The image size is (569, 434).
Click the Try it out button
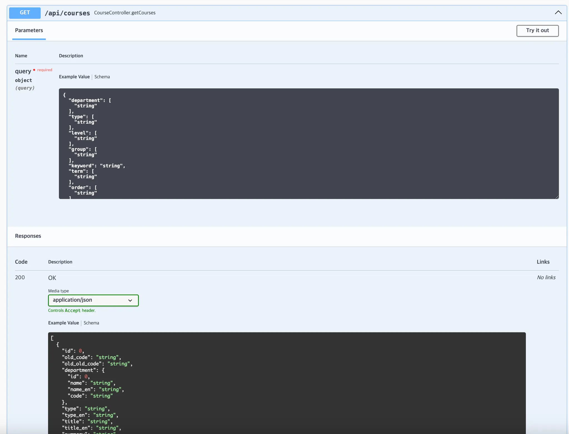537,31
